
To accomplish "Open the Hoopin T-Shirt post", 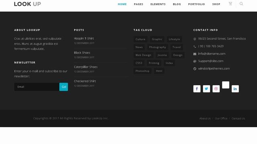I will (x=84, y=38).
